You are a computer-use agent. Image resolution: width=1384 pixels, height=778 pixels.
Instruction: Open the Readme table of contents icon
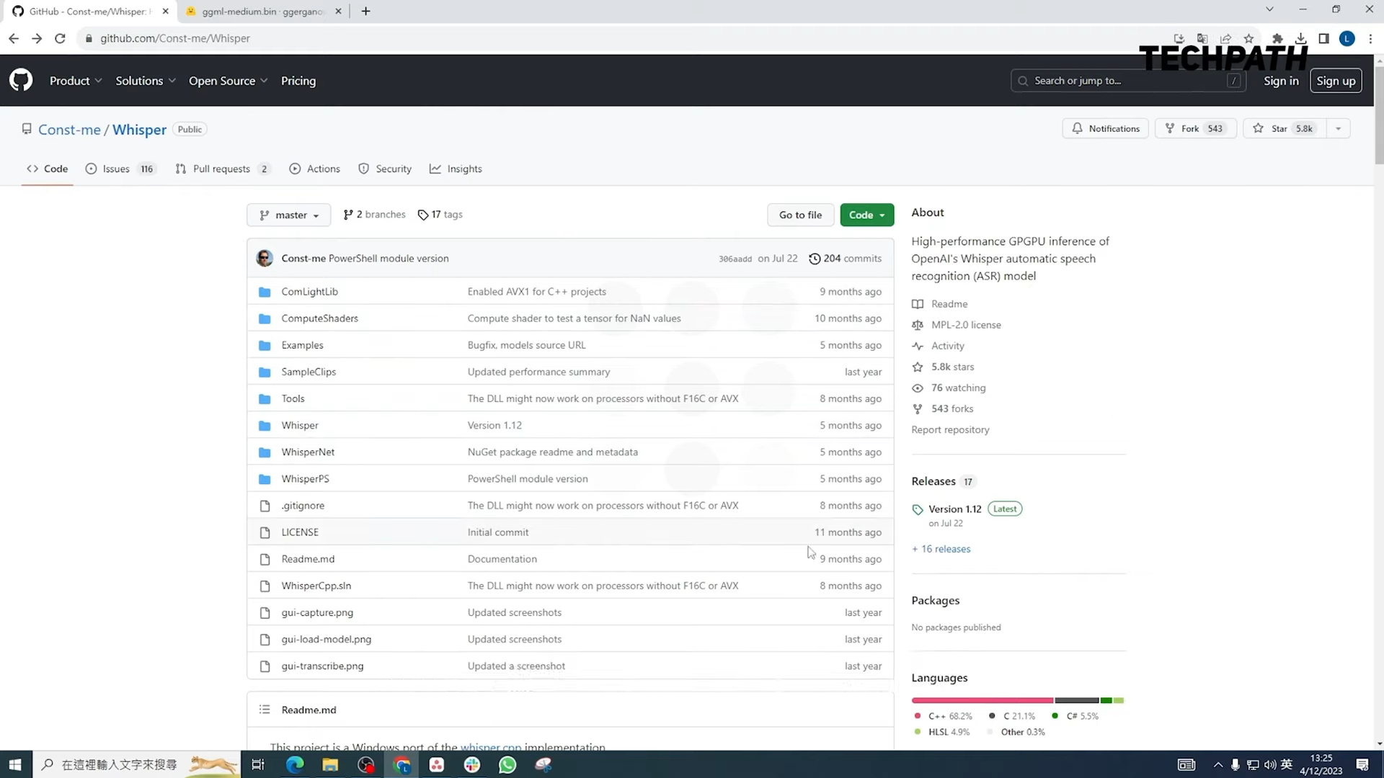coord(265,710)
